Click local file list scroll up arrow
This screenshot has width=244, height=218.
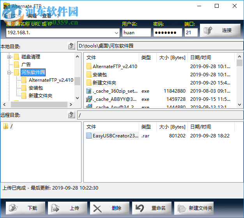239,56
